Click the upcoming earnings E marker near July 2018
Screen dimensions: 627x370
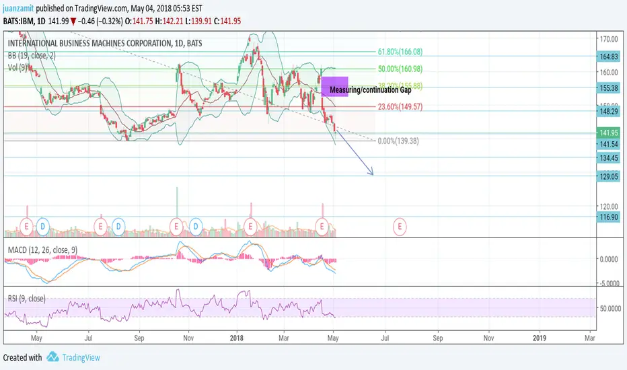[x=400, y=227]
